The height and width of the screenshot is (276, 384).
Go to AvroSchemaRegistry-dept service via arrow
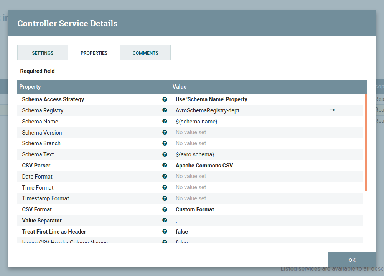[332, 110]
